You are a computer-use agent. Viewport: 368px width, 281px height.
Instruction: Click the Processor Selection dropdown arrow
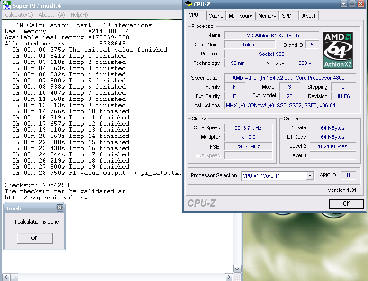[x=310, y=176]
